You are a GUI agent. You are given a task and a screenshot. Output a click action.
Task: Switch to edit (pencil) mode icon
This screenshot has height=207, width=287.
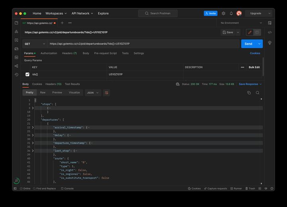250,32
